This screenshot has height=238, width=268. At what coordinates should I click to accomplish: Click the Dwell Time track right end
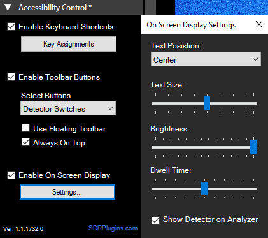point(255,189)
